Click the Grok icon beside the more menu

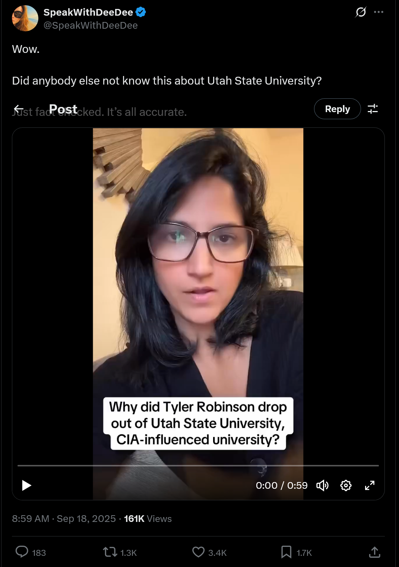coord(361,12)
